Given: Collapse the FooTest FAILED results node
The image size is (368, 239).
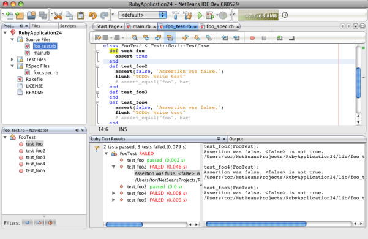Looking at the screenshot, I should point(107,154).
